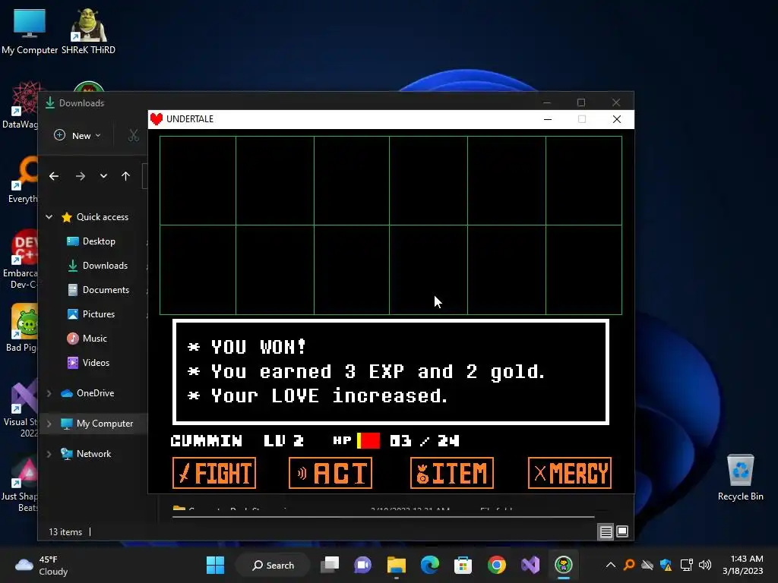778x583 pixels.
Task: Open Music in Quick access
Action: 94,339
